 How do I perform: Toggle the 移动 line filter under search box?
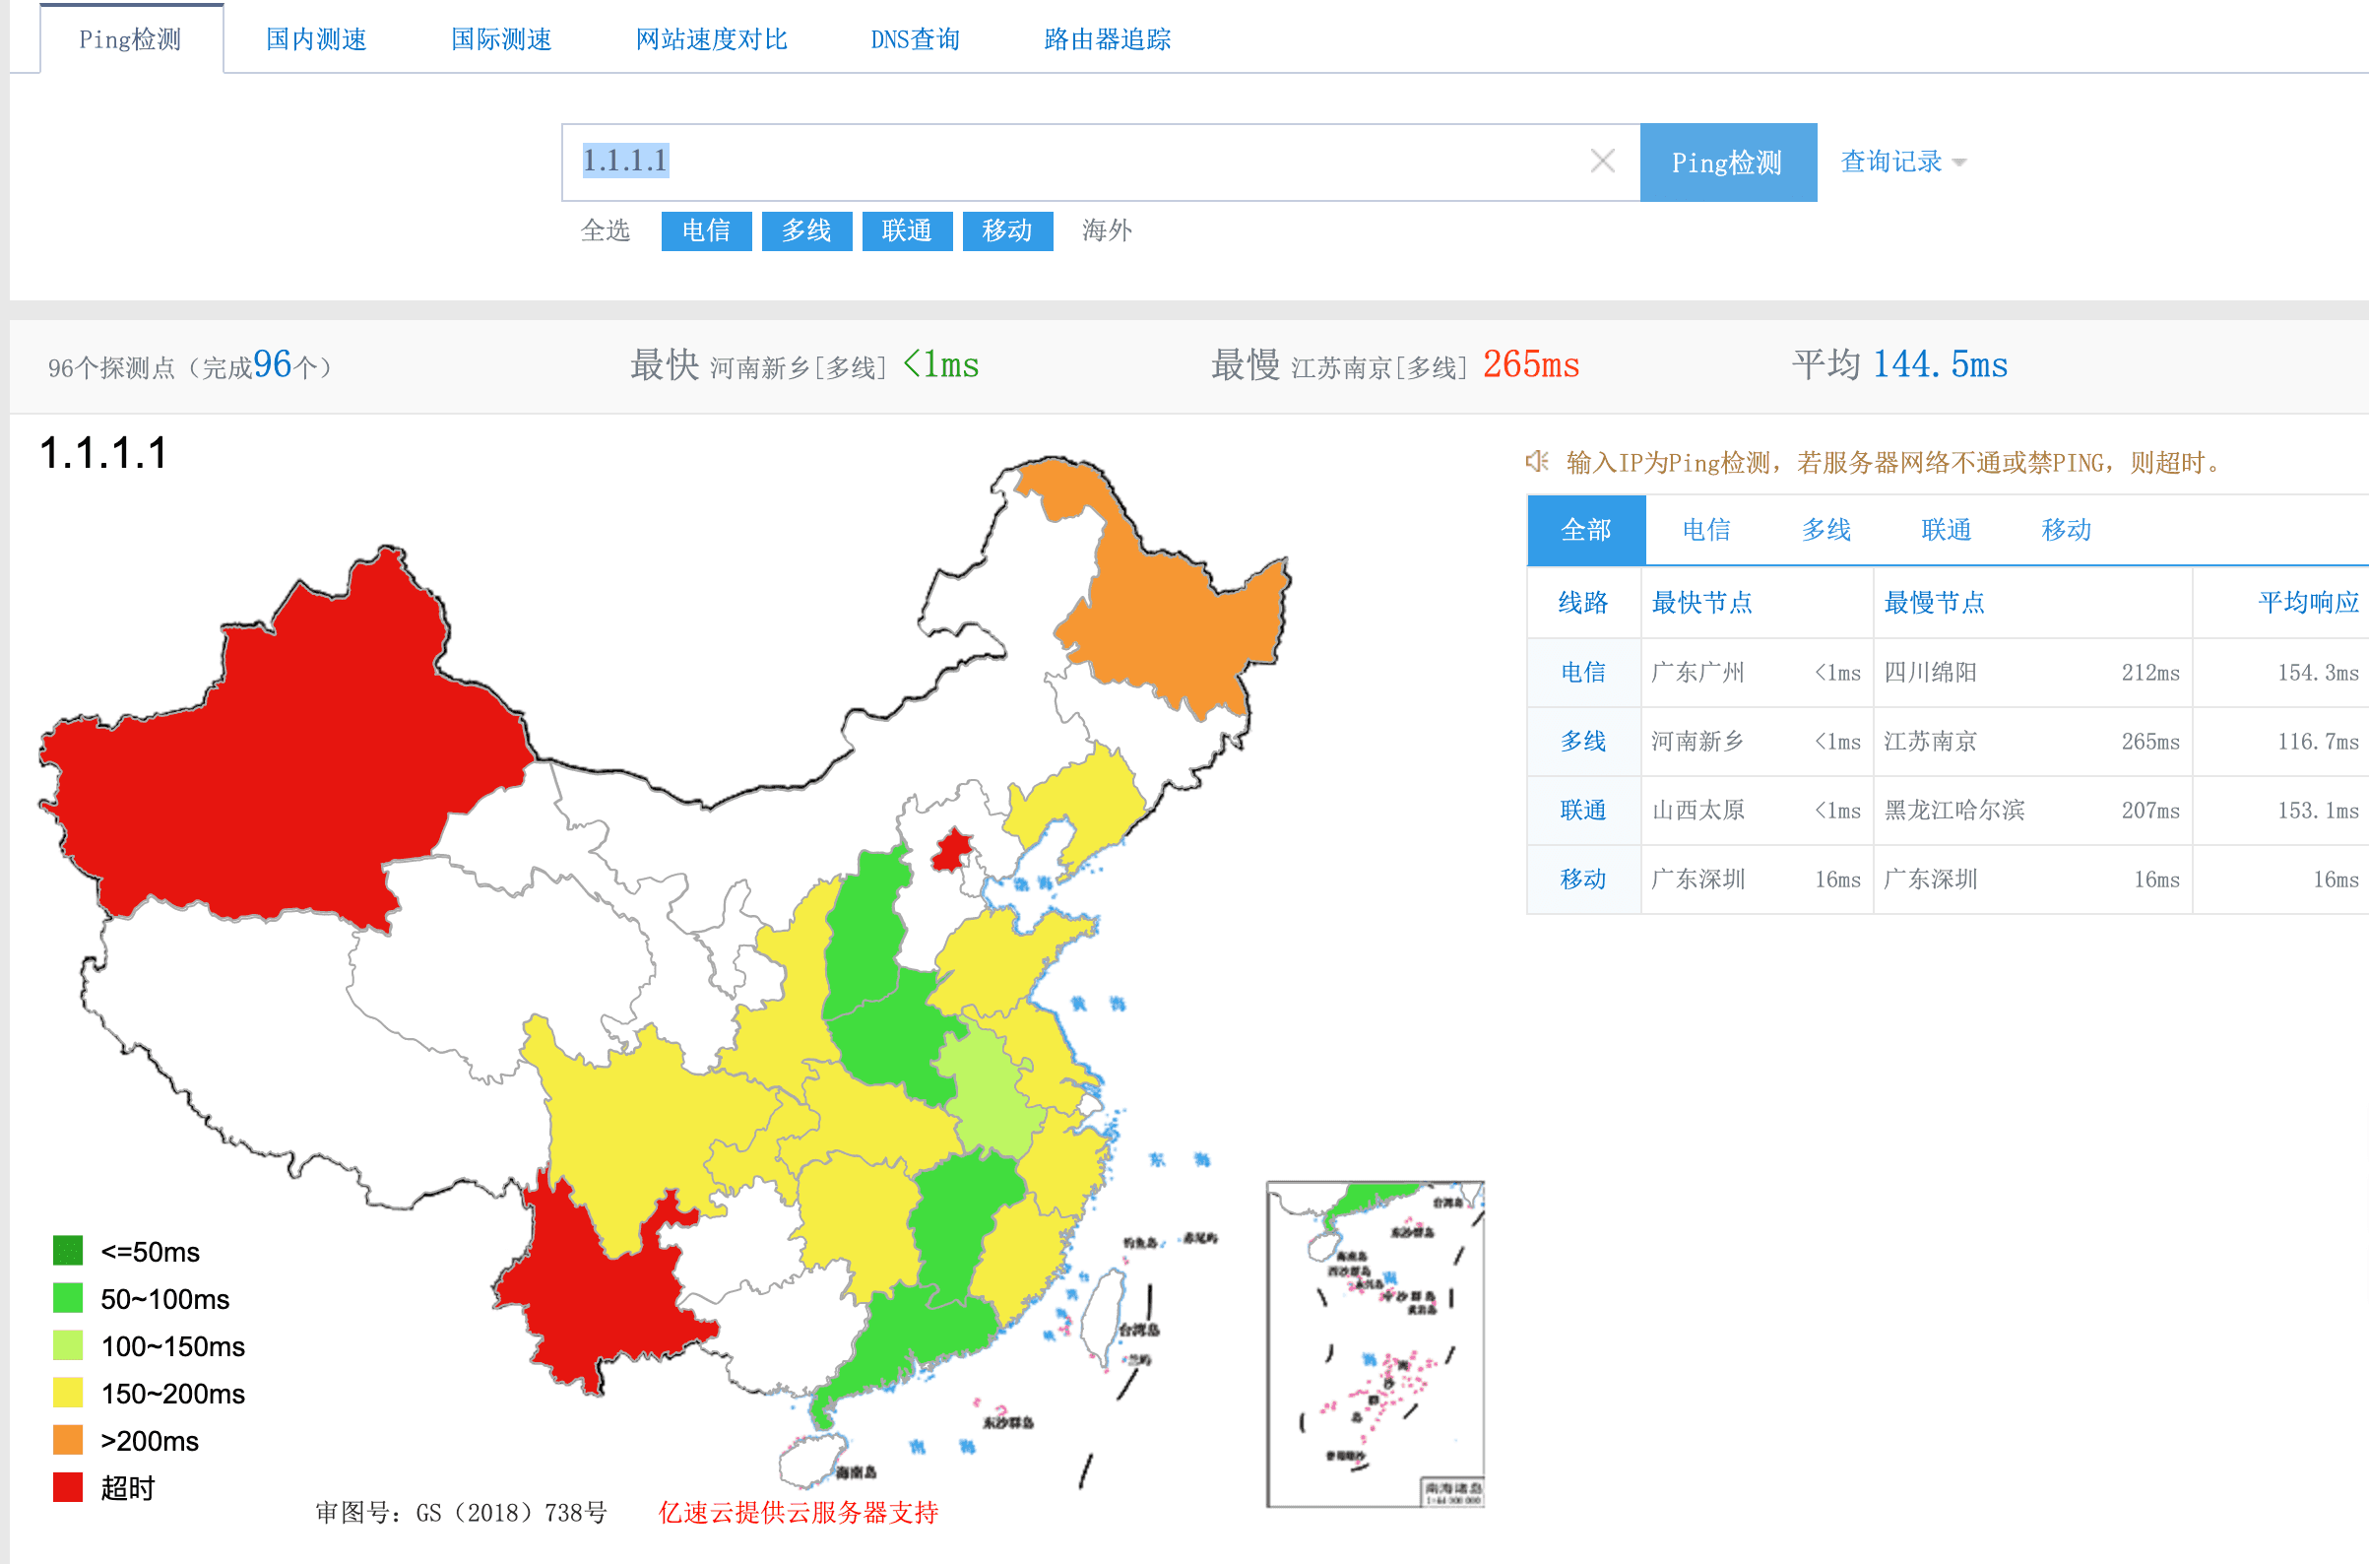1008,231
